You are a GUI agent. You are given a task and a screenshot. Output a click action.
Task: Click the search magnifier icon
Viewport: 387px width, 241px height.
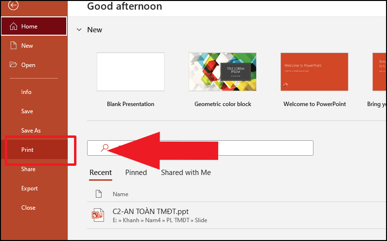(104, 148)
